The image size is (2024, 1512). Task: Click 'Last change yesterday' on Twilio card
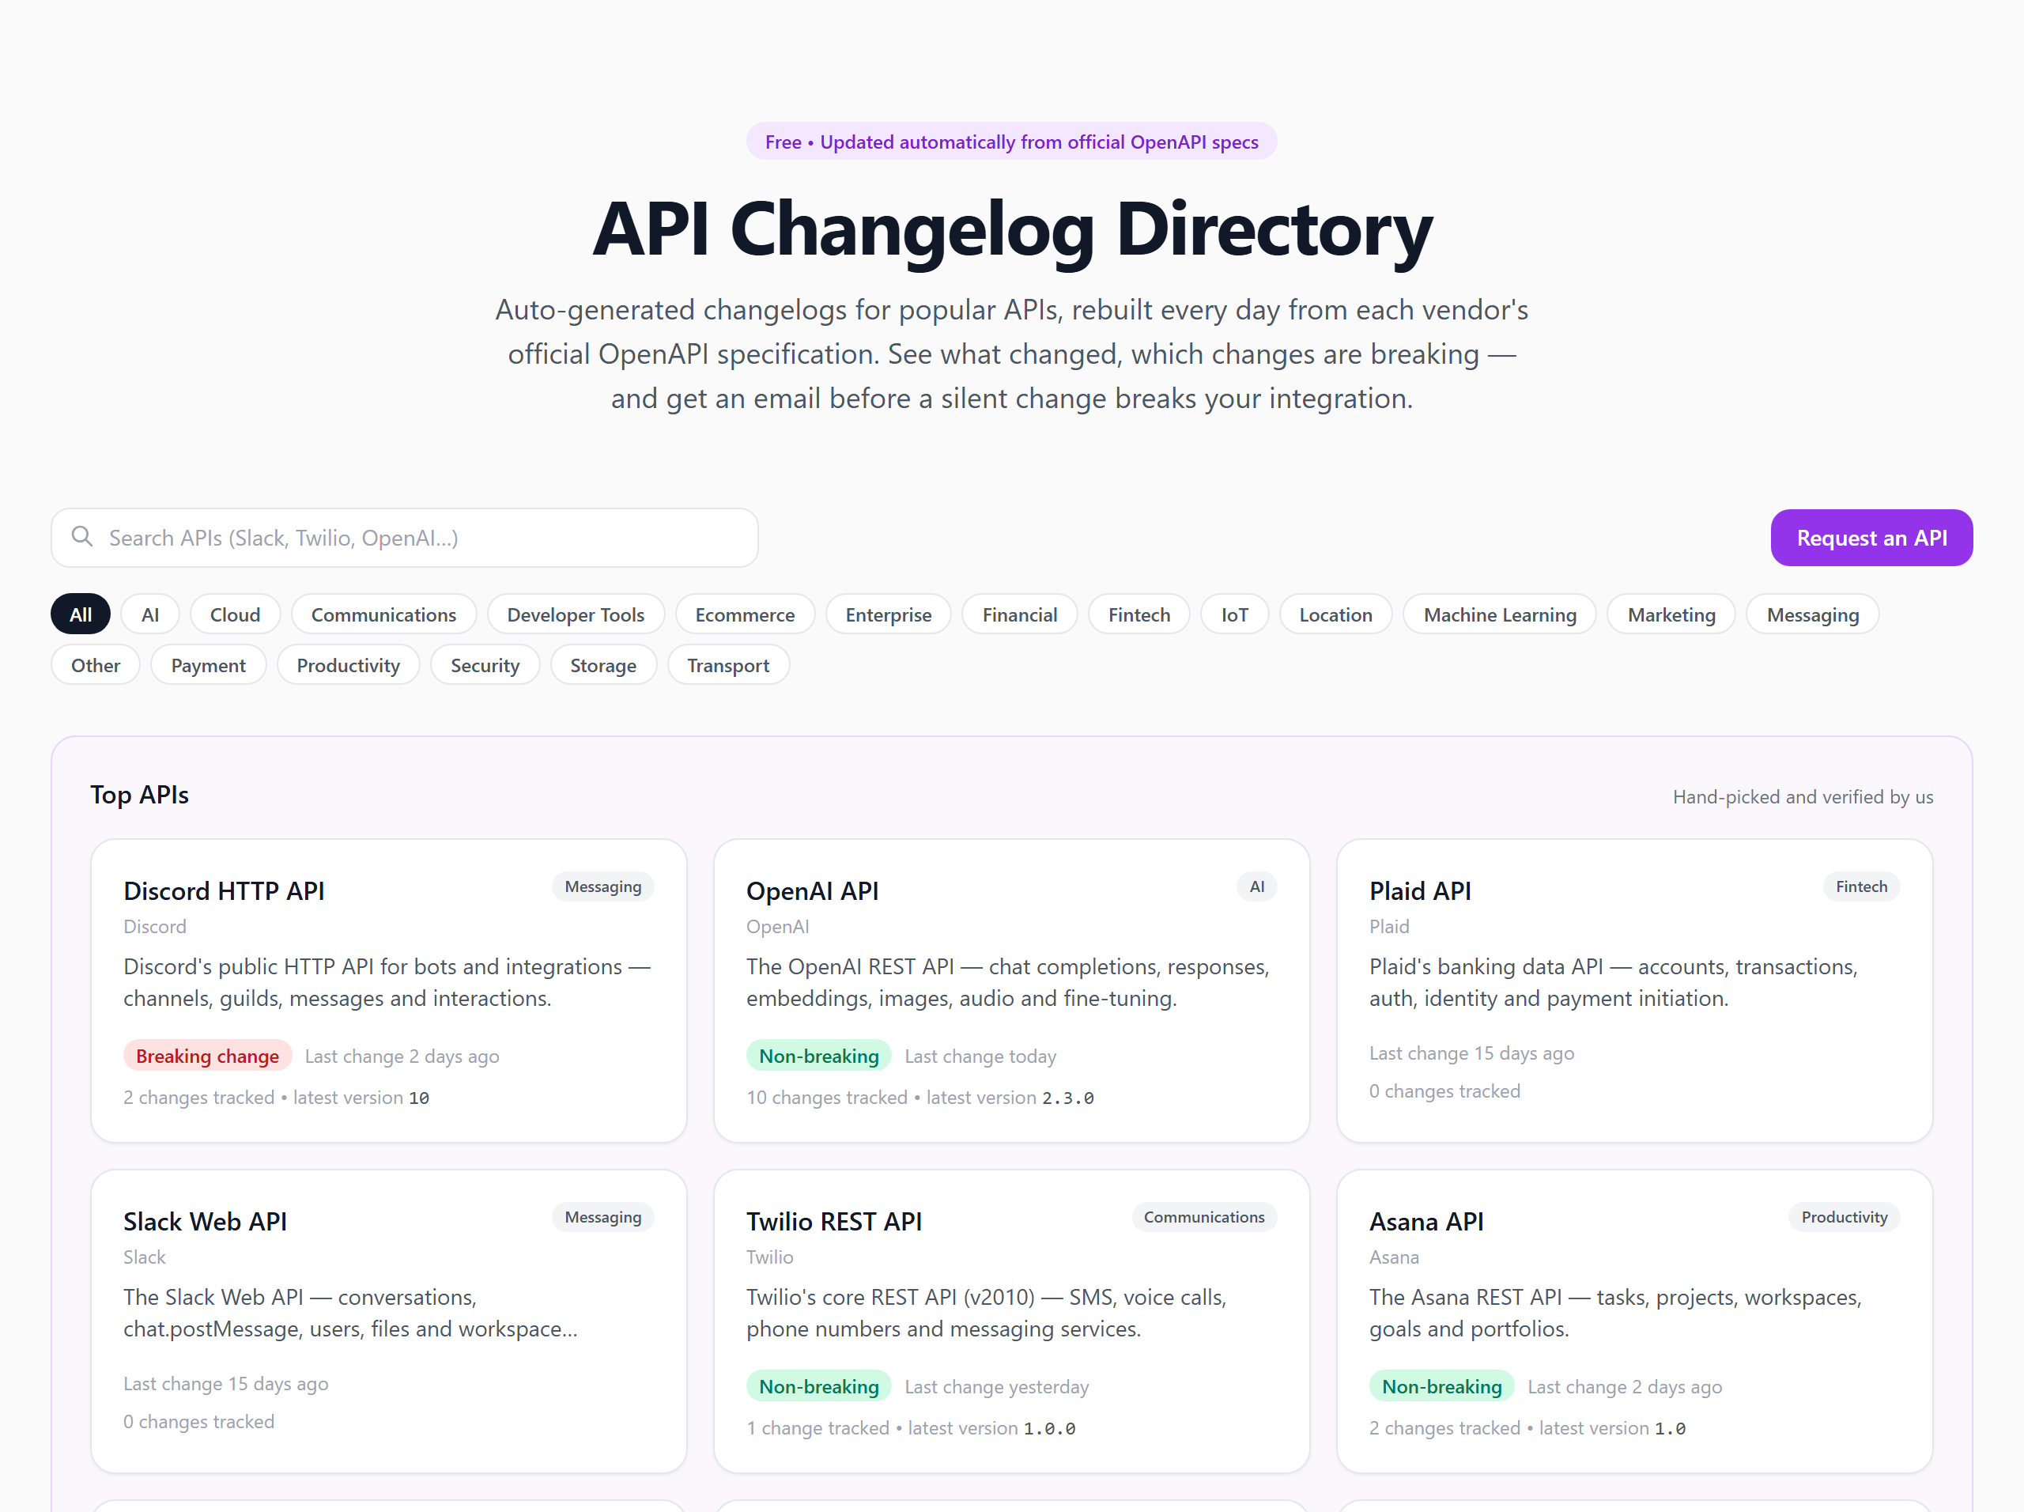point(996,1385)
